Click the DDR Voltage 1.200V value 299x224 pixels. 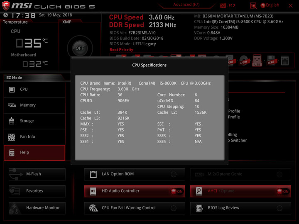click(226, 38)
